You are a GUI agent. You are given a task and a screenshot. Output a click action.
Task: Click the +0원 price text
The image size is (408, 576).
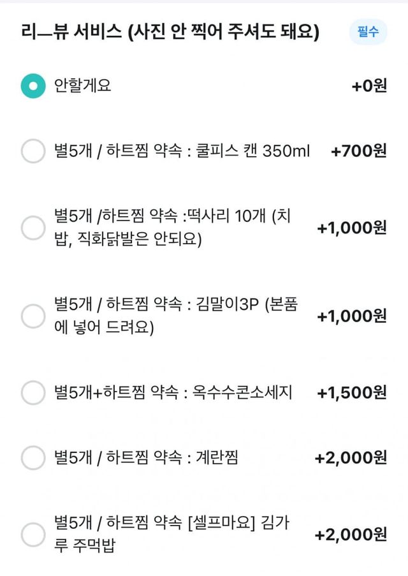coord(368,86)
